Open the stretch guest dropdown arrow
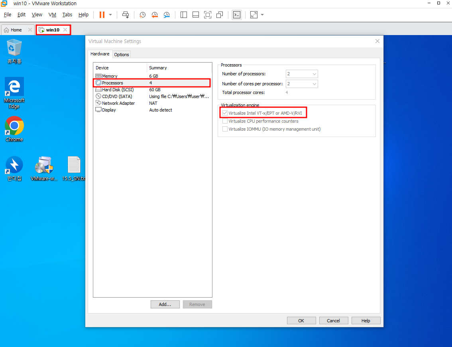 (x=262, y=15)
